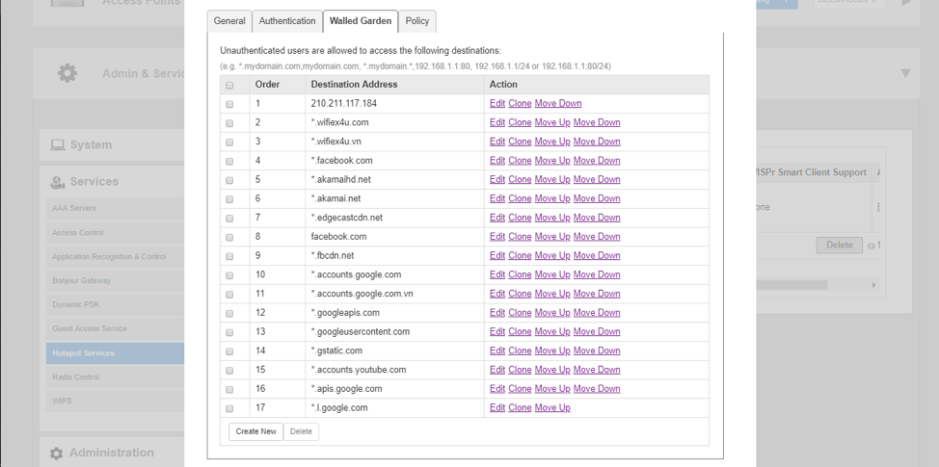Tick the *.gstatic.com row checkbox
Screen dimensions: 939x467
click(229, 351)
